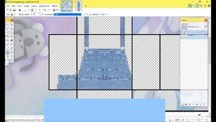Click the Redo arrow icon

[49, 10]
